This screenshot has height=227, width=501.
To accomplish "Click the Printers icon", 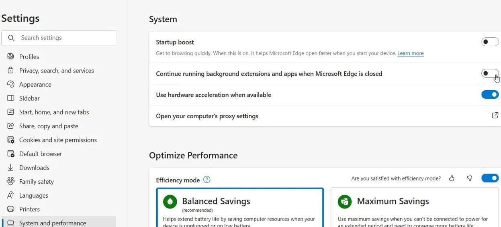I will pos(11,209).
